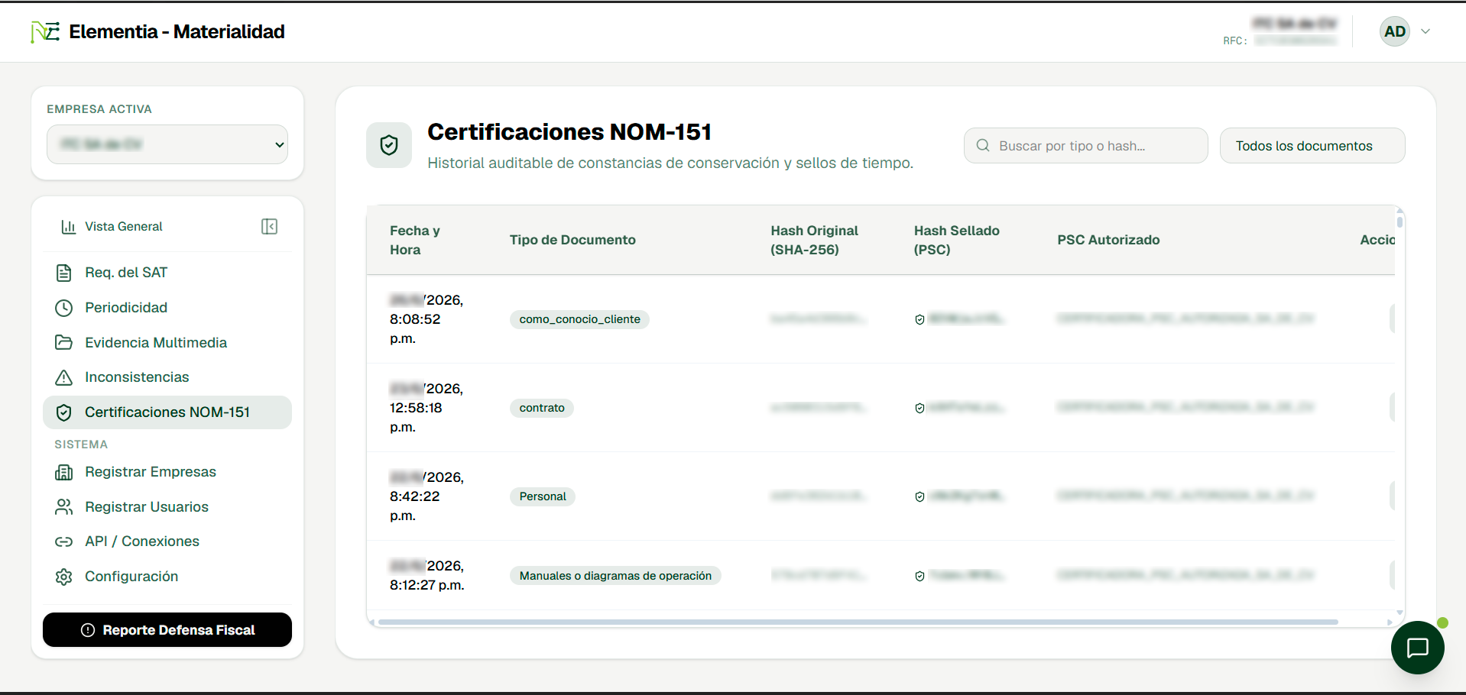Click the API / Conexiones link icon
1466x695 pixels.
[x=64, y=541]
